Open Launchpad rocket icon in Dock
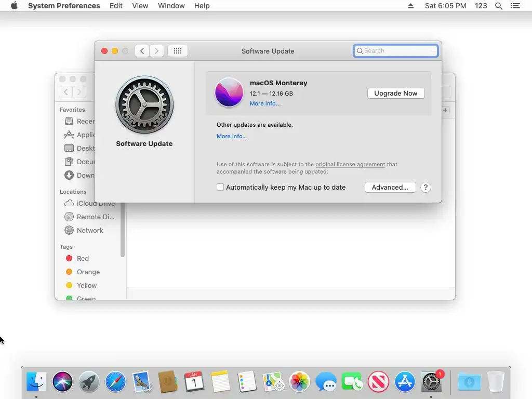Image resolution: width=532 pixels, height=399 pixels. (x=89, y=382)
